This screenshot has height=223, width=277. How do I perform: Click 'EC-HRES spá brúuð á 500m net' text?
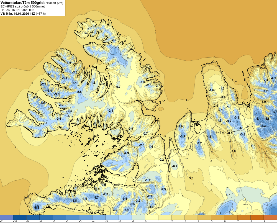point(23,6)
